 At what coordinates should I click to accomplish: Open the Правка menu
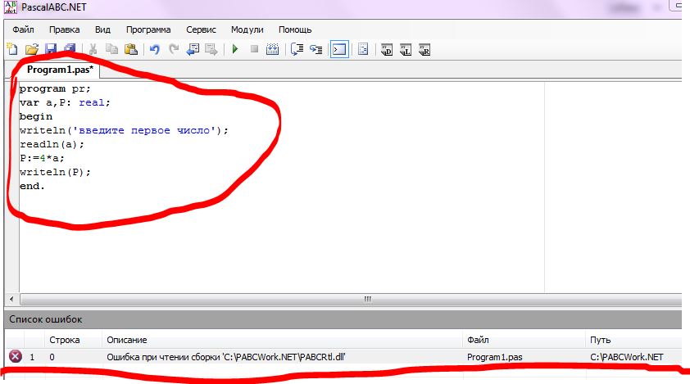coord(64,29)
